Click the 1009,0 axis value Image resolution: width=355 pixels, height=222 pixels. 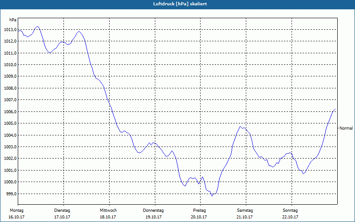pos(10,76)
